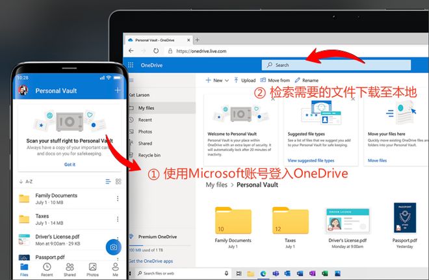Switch phone file list to grid view
This screenshot has height=280, width=429.
point(118,182)
